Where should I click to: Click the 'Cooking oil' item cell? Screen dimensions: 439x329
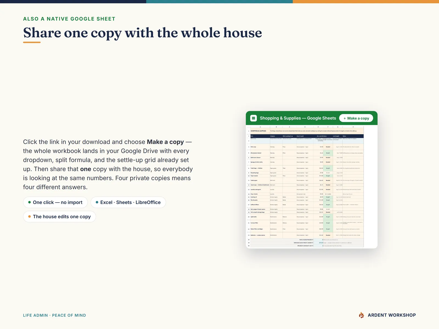(x=260, y=197)
